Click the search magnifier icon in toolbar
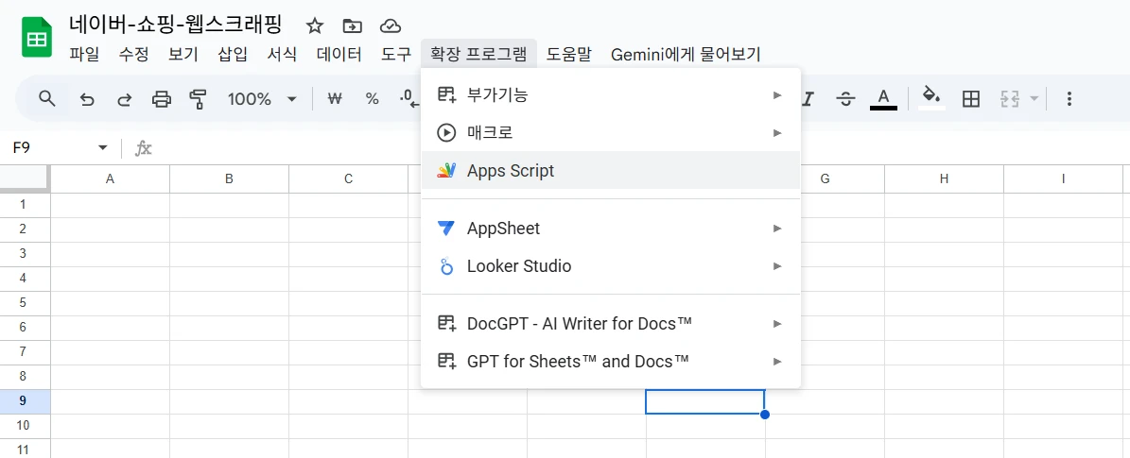1130x458 pixels. pyautogui.click(x=46, y=99)
